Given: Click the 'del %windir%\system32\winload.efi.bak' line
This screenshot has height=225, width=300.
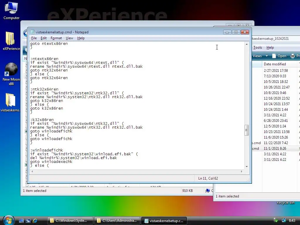Looking at the screenshot, I should point(74,158).
